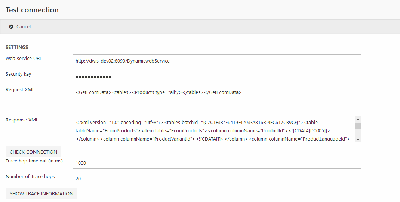The image size is (400, 202).
Task: Click the Security key label
Action: click(18, 74)
